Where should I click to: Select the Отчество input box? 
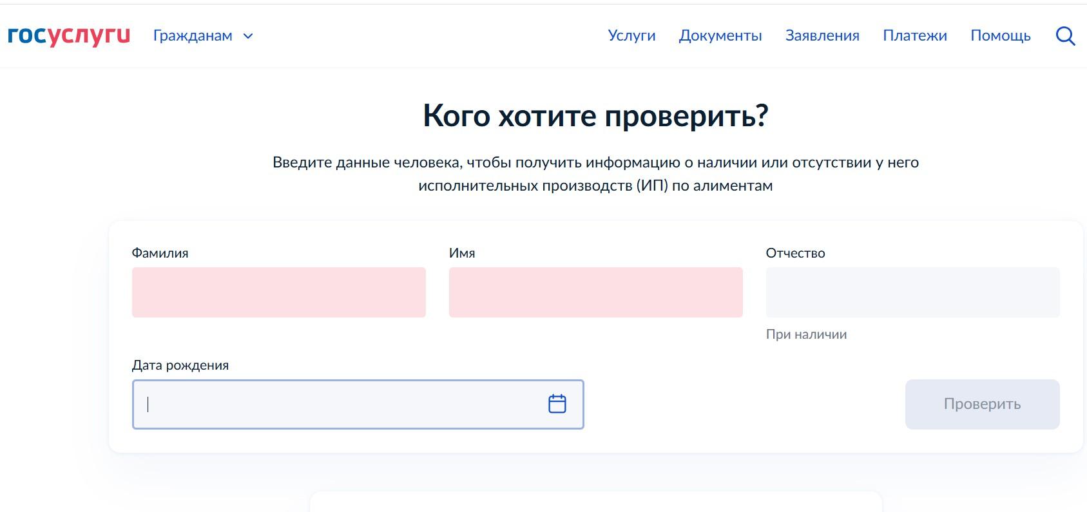[912, 292]
